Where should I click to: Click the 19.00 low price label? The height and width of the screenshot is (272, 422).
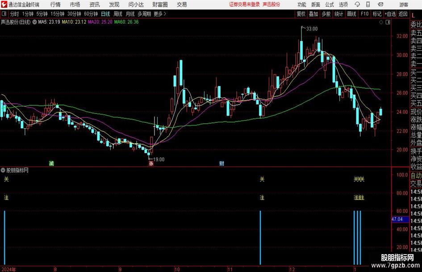pos(159,159)
